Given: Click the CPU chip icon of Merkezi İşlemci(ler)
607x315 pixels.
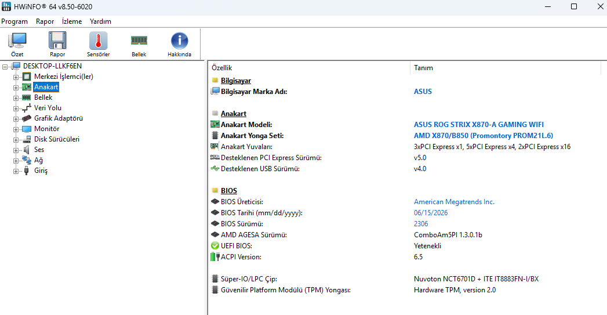Looking at the screenshot, I should pyautogui.click(x=27, y=77).
